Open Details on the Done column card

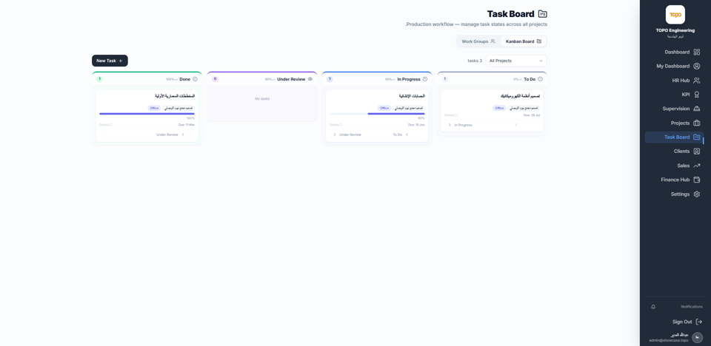click(106, 124)
